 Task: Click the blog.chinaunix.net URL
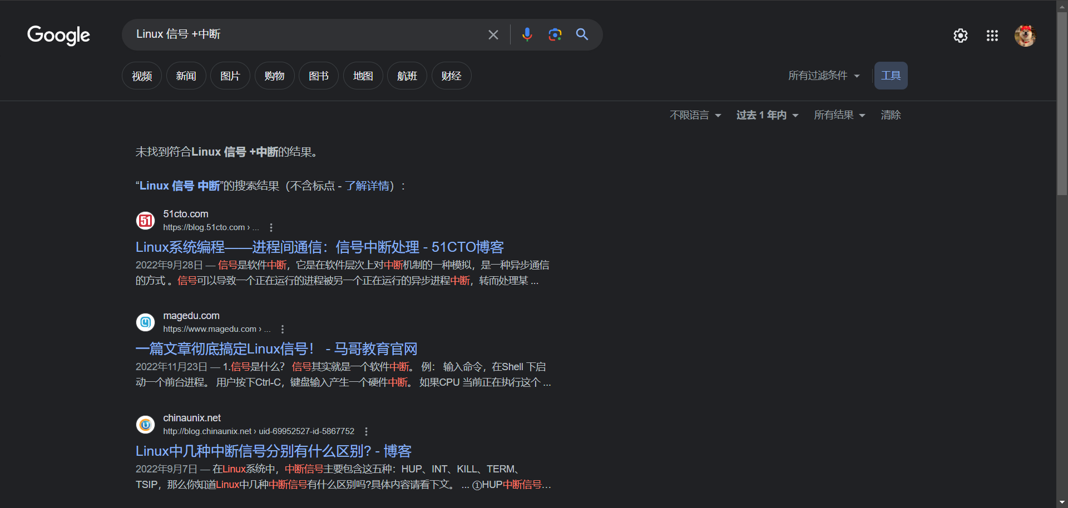point(259,431)
